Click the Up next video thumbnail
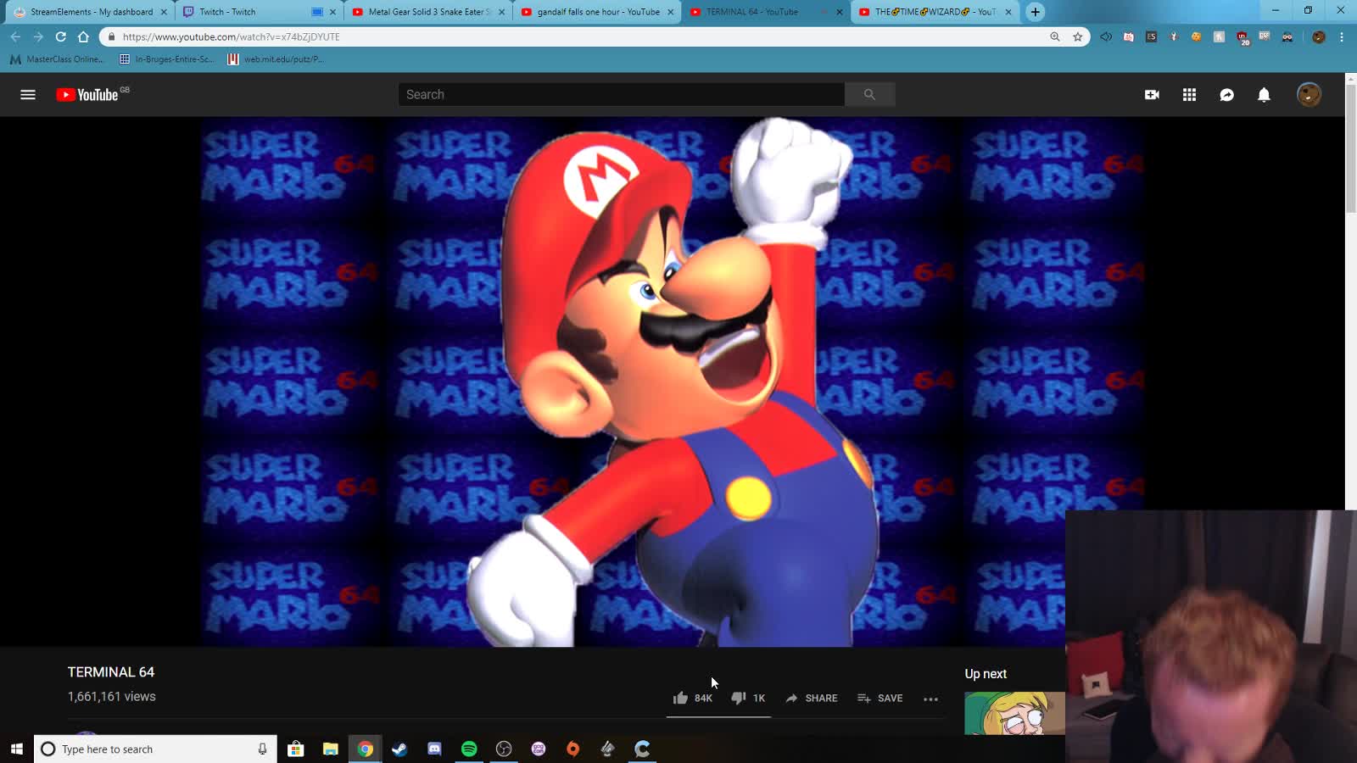Image resolution: width=1357 pixels, height=763 pixels. point(1014,713)
